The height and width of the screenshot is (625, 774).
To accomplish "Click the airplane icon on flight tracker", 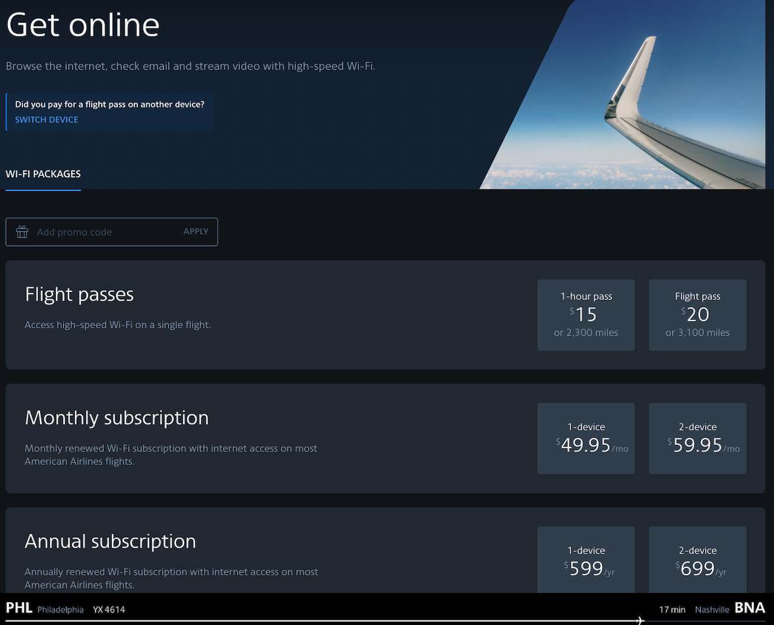I will point(640,620).
